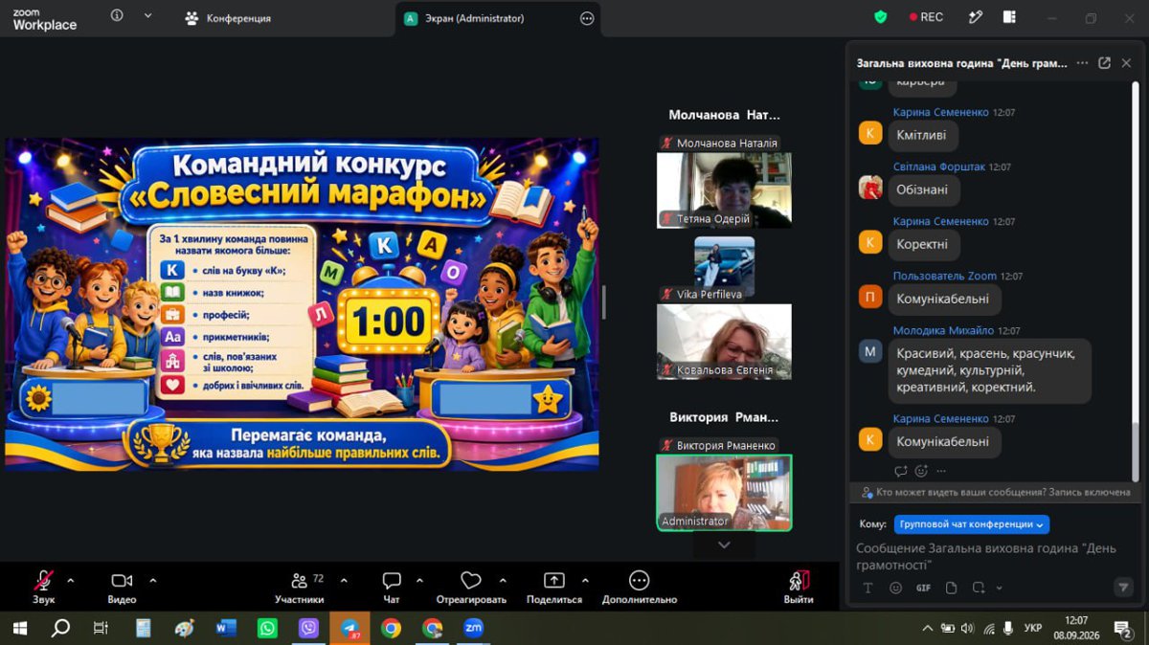
Task: Click Выйти to leave the meeting
Action: tap(799, 587)
